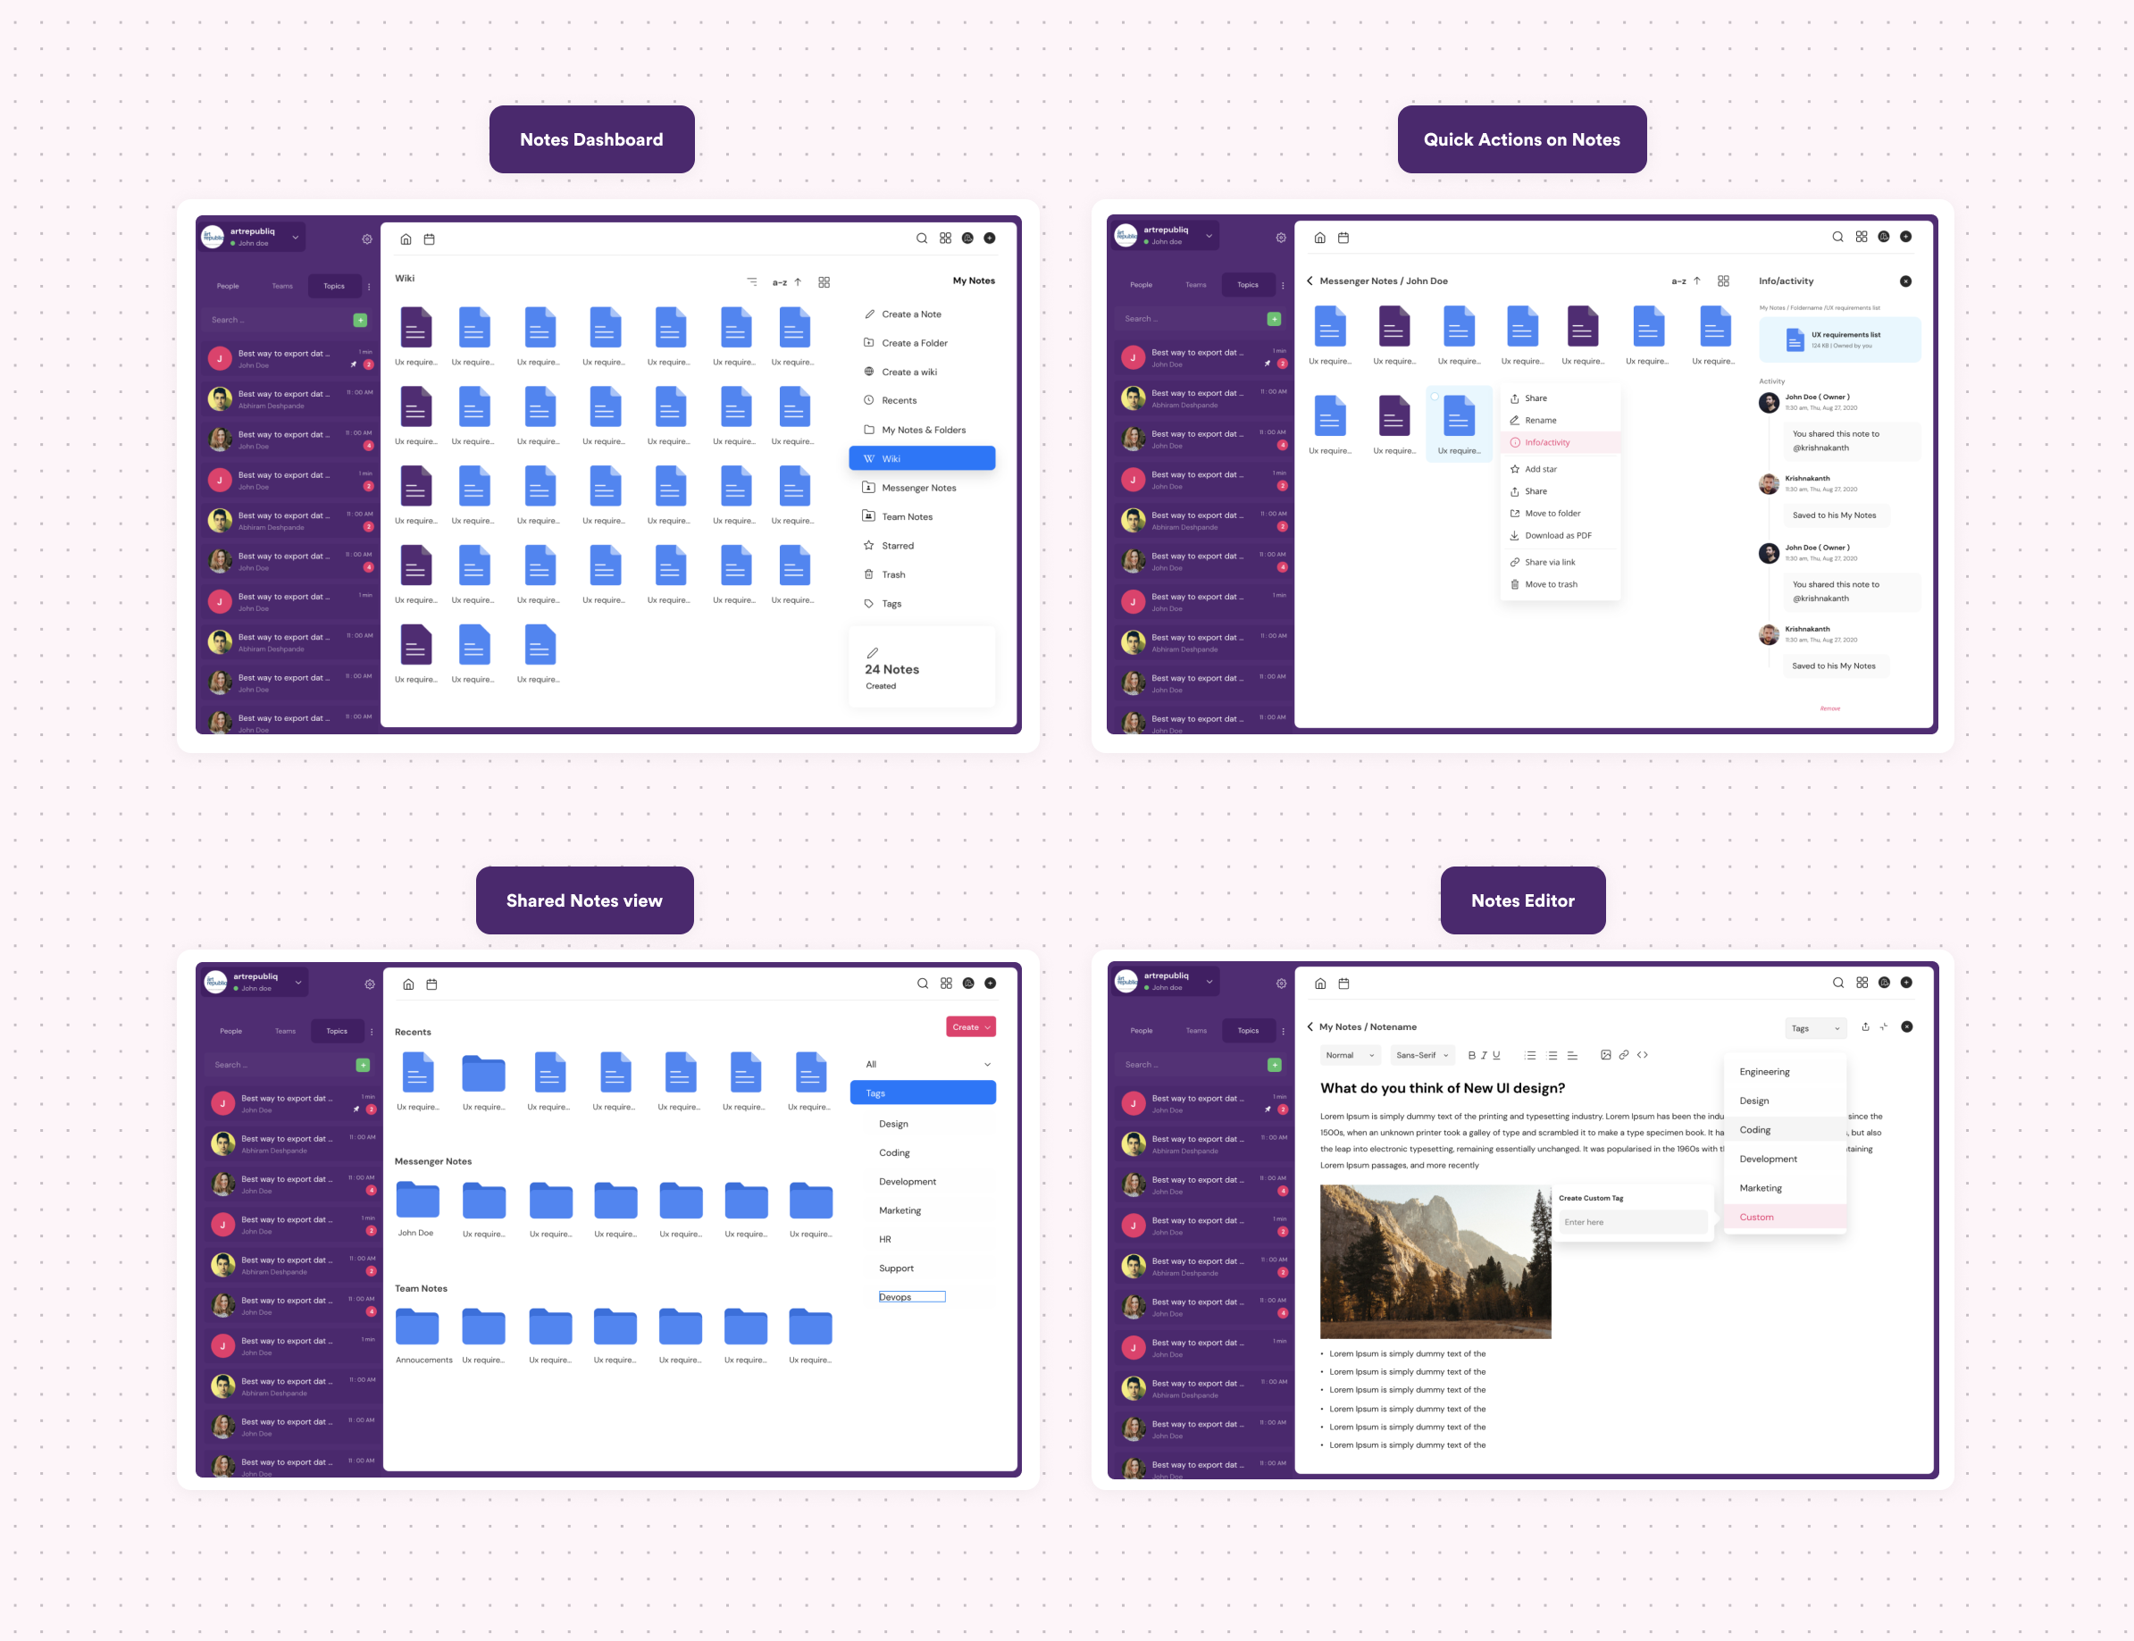
Task: Choose Download as PDF from context menu
Action: click(1558, 536)
